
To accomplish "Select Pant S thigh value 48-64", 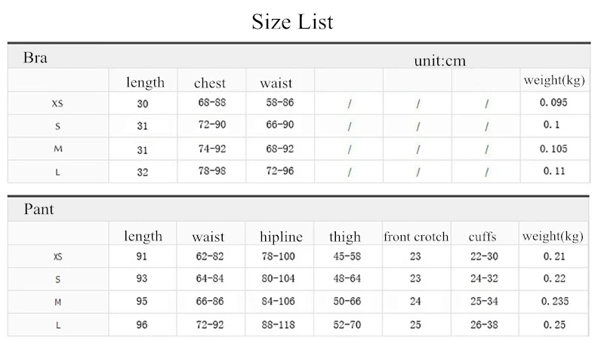I will (x=347, y=279).
